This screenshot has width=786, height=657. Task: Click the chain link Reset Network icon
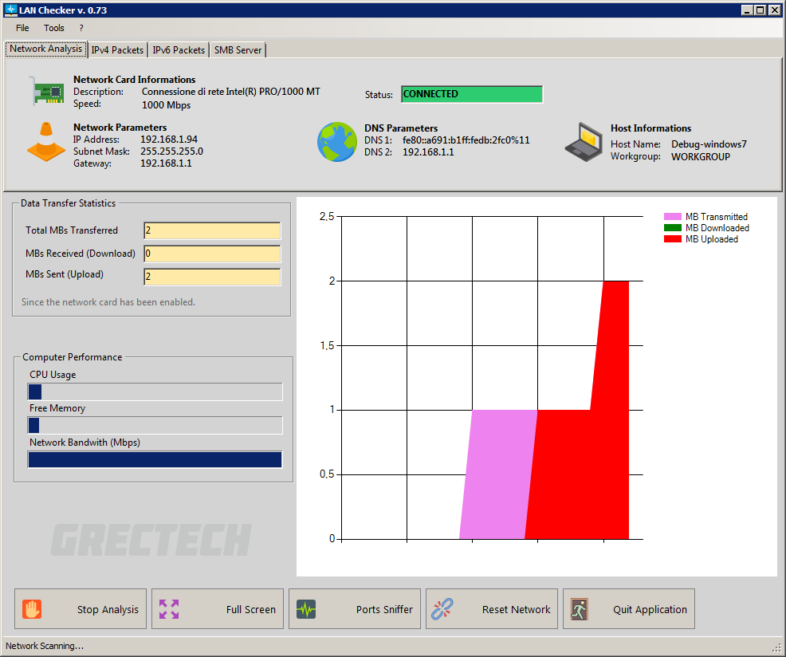pos(442,609)
